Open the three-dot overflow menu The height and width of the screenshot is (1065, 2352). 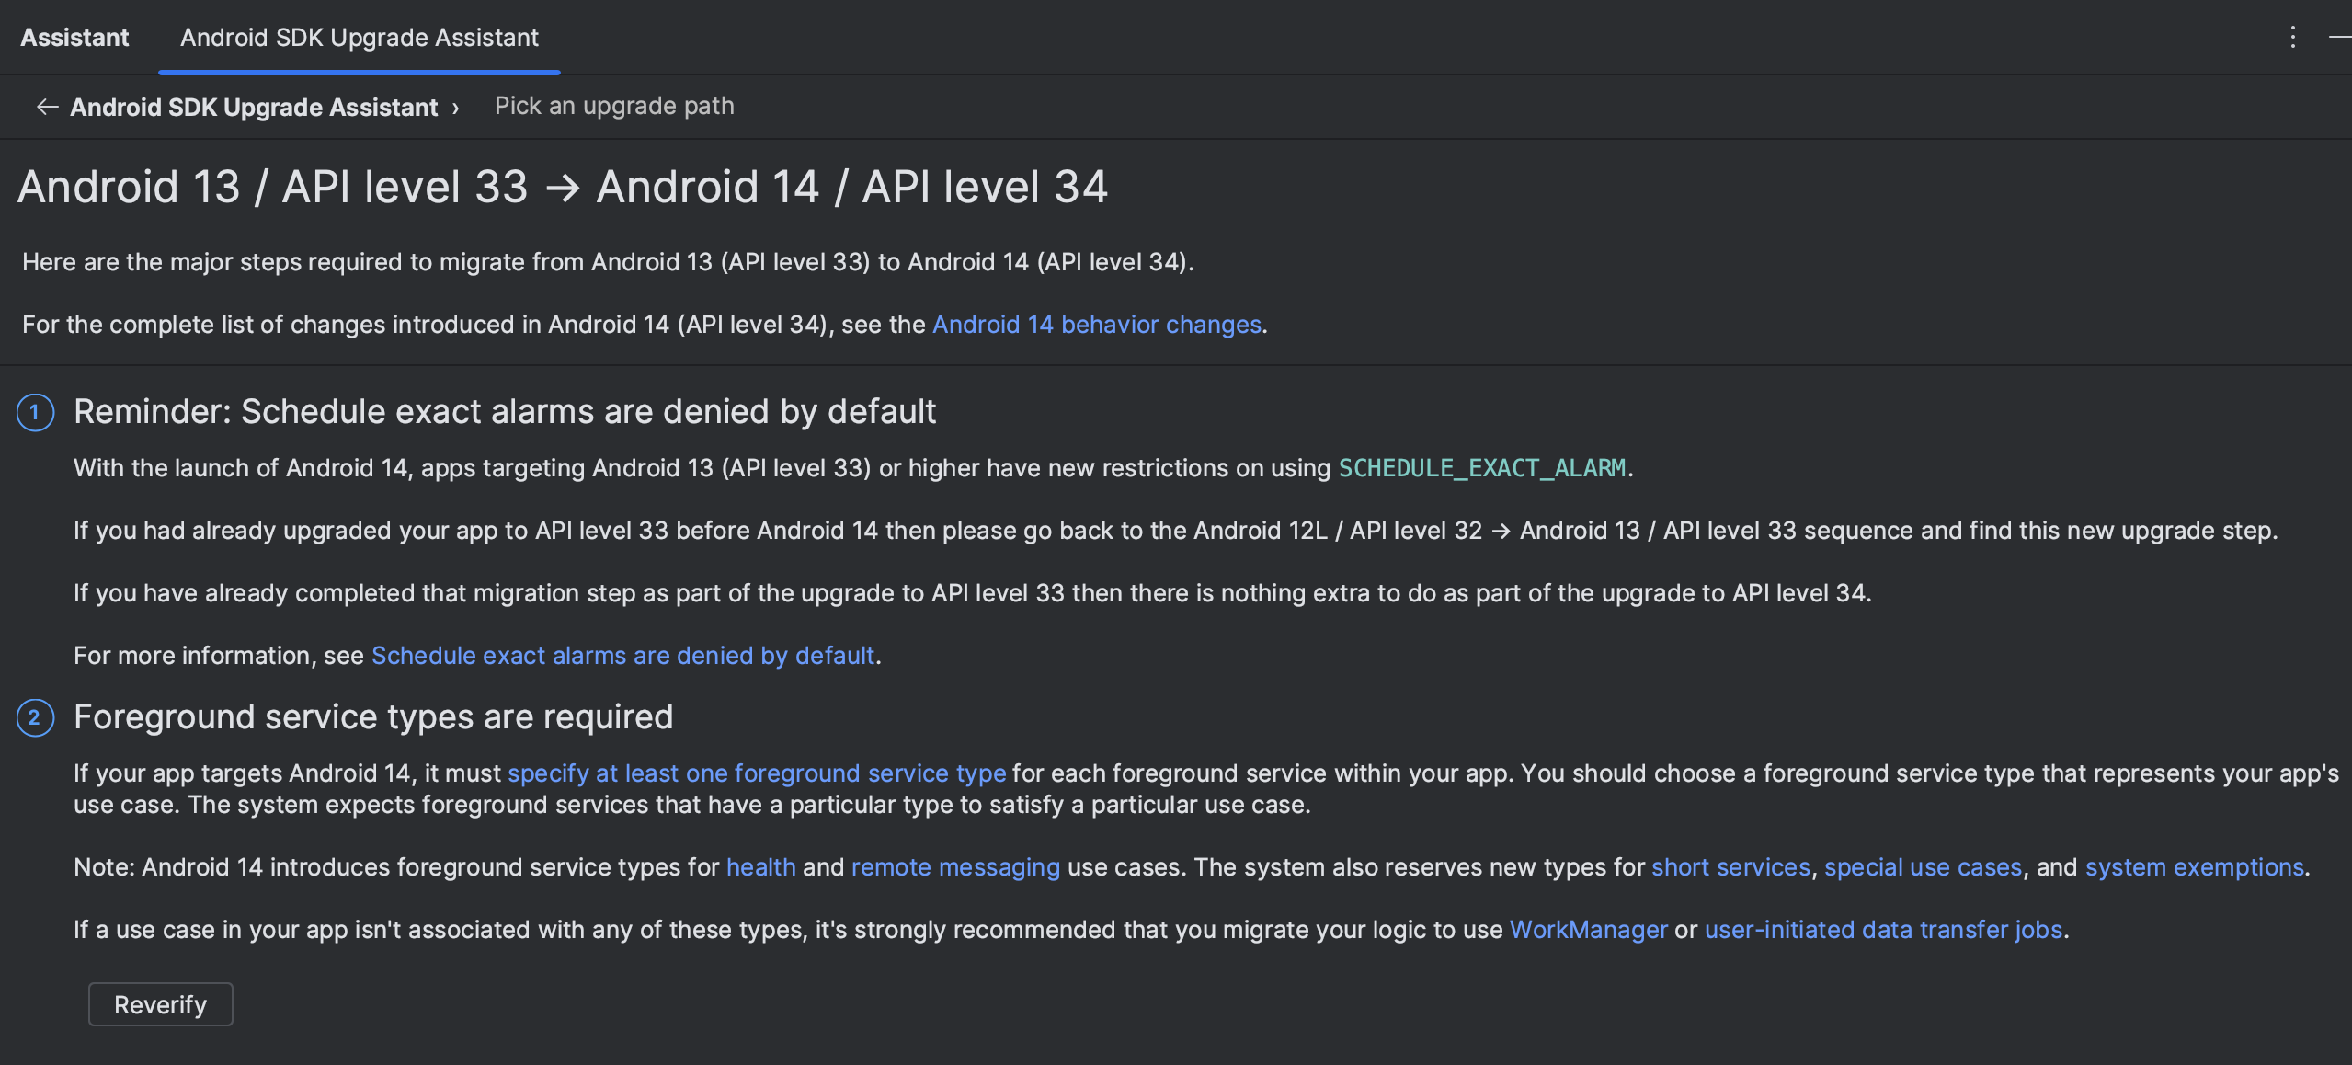(2292, 37)
